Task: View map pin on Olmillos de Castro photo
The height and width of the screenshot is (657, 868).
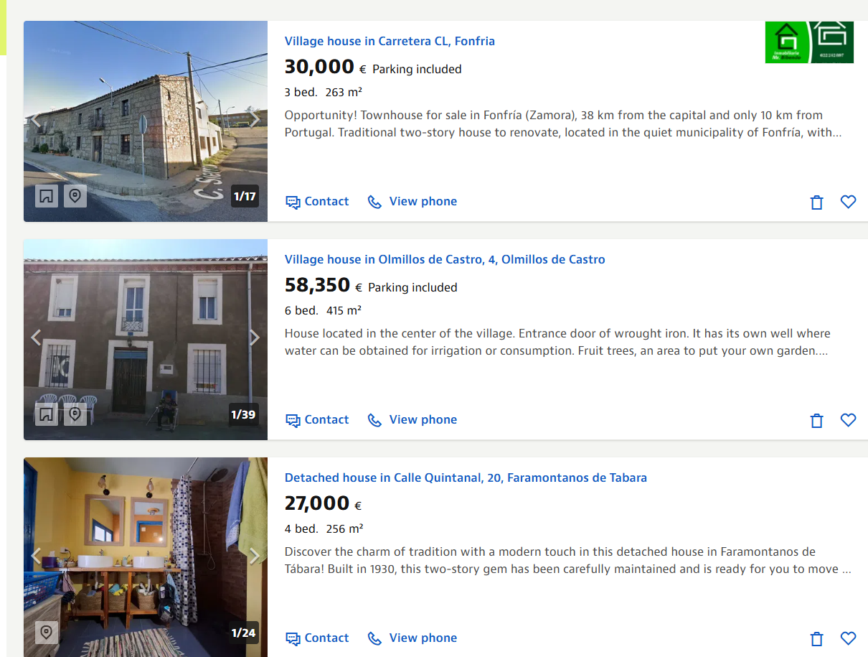Action: pyautogui.click(x=75, y=414)
